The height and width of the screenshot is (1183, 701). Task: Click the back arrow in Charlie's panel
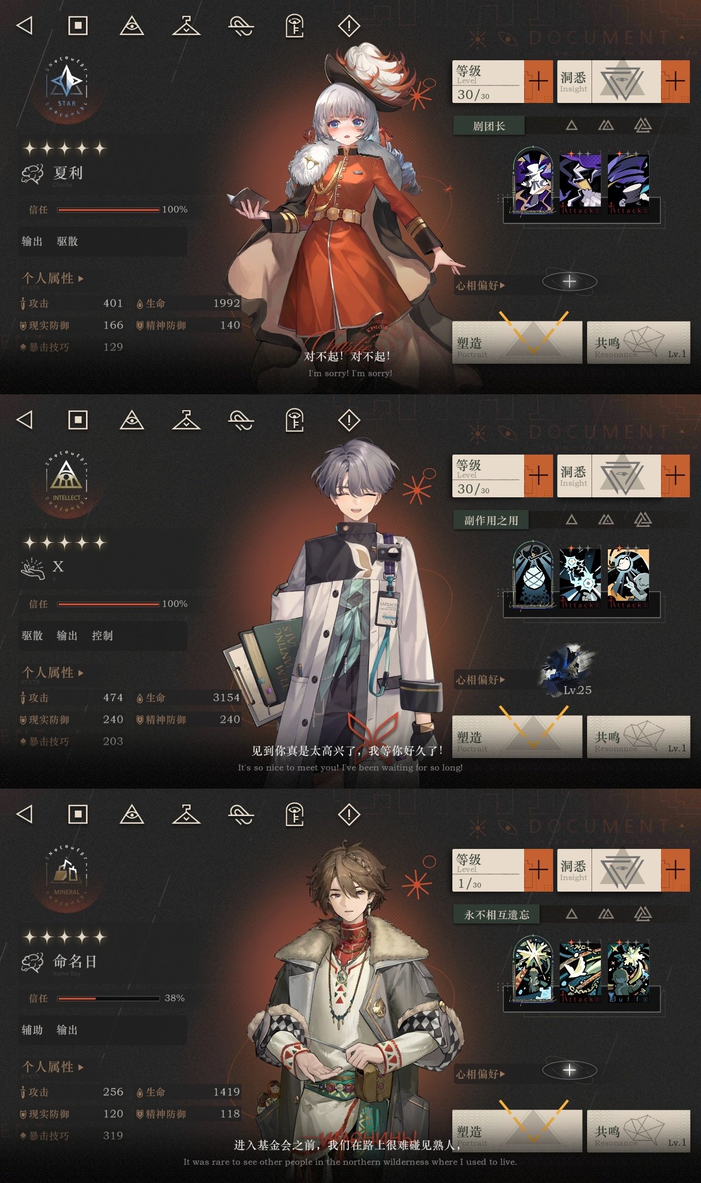25,25
